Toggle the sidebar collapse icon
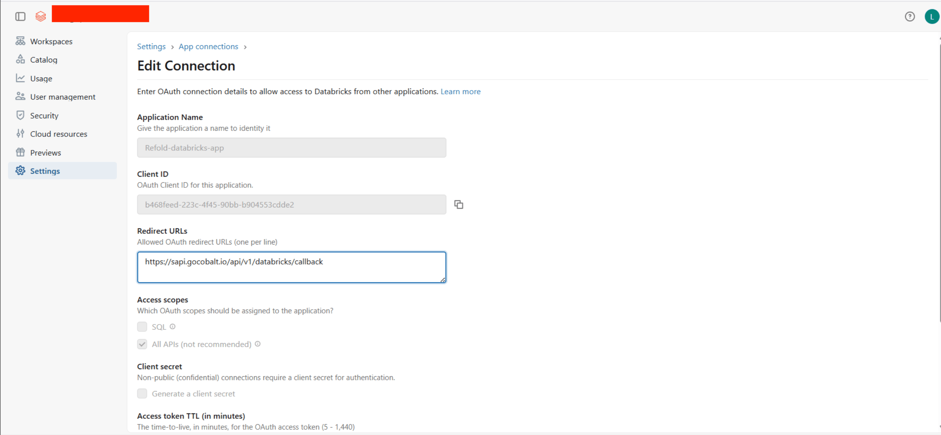Image resolution: width=941 pixels, height=435 pixels. (x=20, y=17)
